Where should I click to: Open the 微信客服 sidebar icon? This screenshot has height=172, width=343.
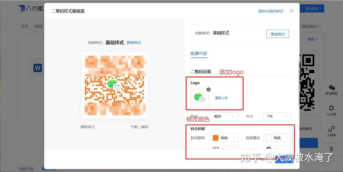[332, 90]
